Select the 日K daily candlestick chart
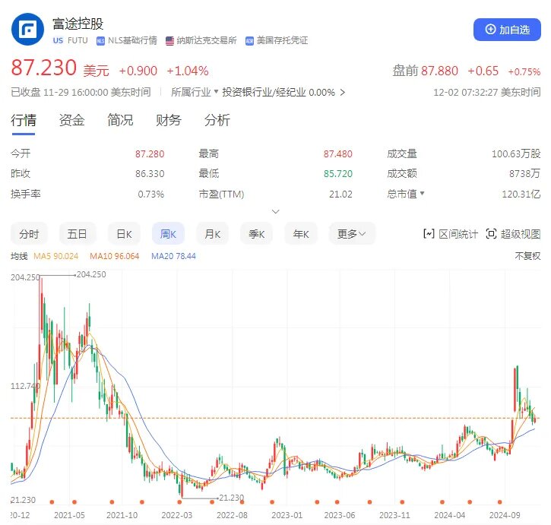 [124, 234]
